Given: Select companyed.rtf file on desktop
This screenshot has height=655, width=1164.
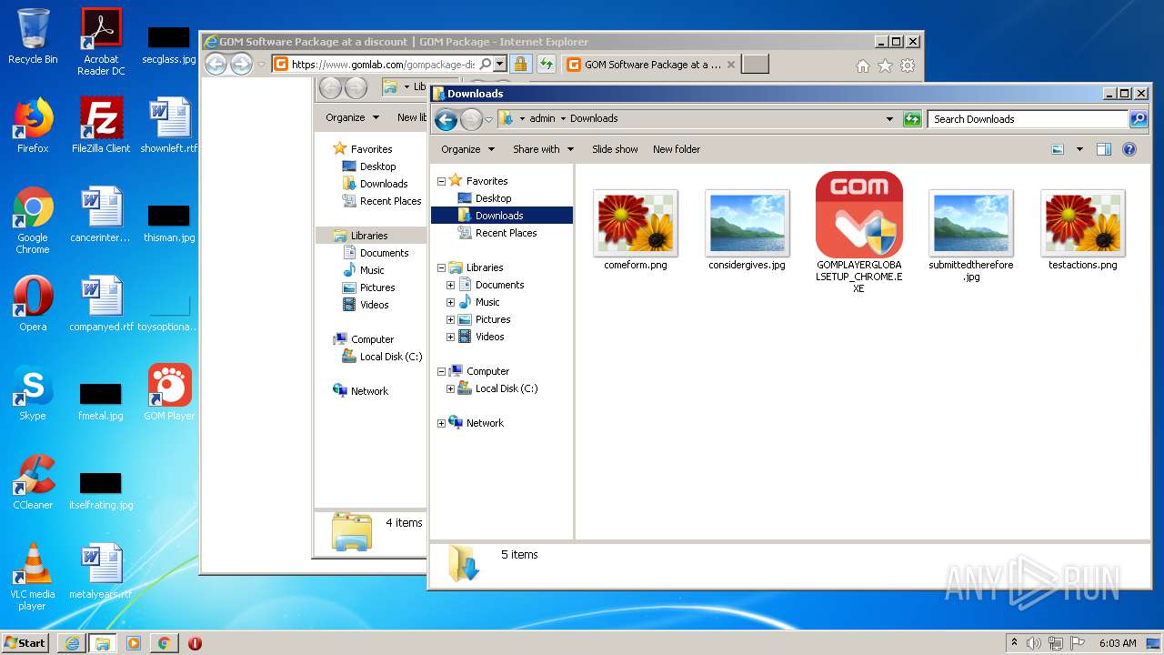Looking at the screenshot, I should point(101,304).
